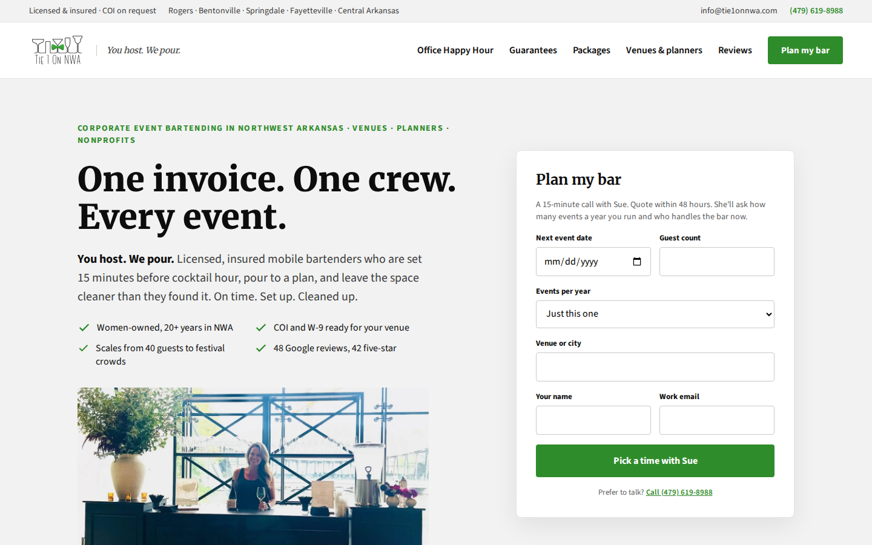Viewport: 872px width, 545px height.
Task: Click the 'Prefer to talk?' text
Action: click(621, 492)
